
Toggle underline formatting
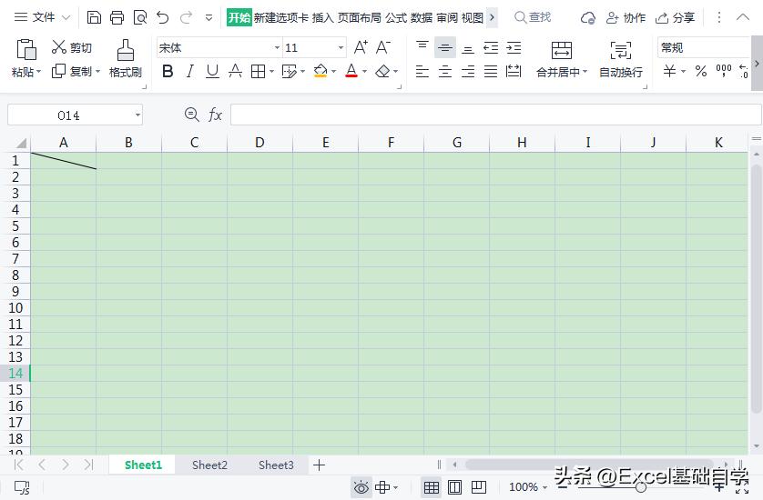[212, 72]
